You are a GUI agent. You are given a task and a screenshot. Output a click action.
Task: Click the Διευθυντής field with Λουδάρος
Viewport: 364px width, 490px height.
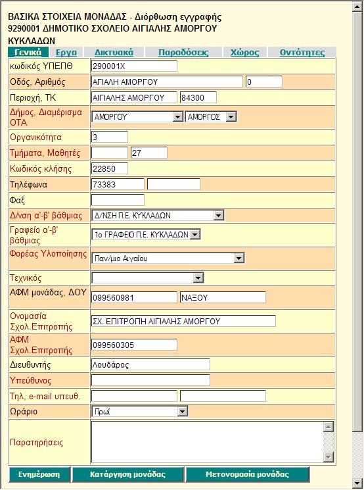pos(150,364)
